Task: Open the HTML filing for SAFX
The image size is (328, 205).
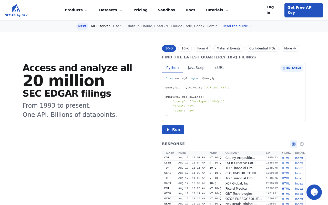Action: coord(286,183)
